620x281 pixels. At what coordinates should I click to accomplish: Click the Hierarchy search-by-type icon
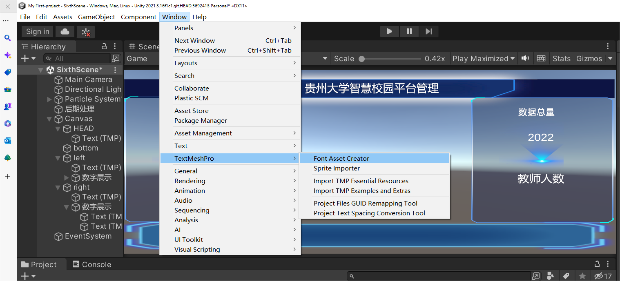(x=116, y=58)
